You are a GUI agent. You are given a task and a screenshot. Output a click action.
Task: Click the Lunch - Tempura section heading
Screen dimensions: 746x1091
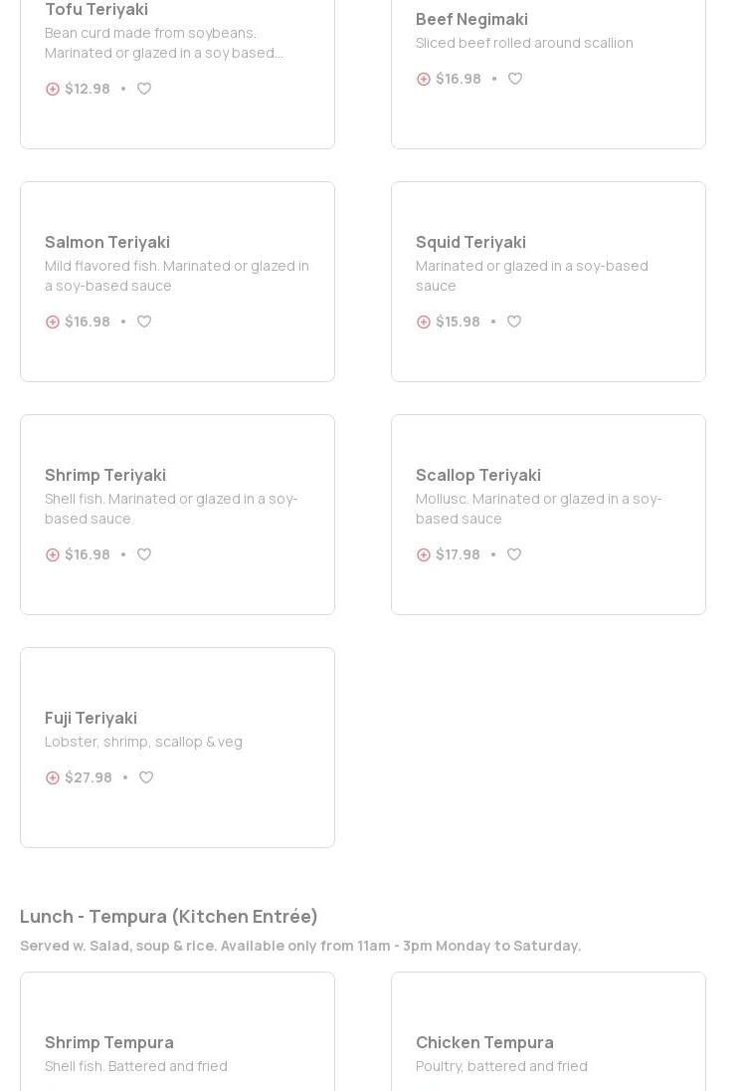coord(169,916)
